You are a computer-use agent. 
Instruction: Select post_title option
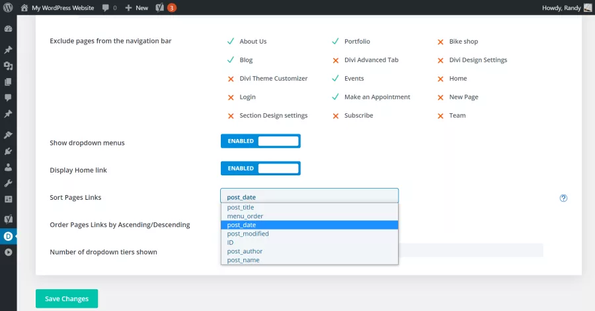(309, 207)
